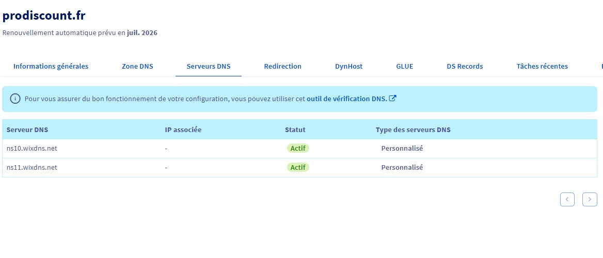Select the Serveurs DNS tab

tap(209, 66)
